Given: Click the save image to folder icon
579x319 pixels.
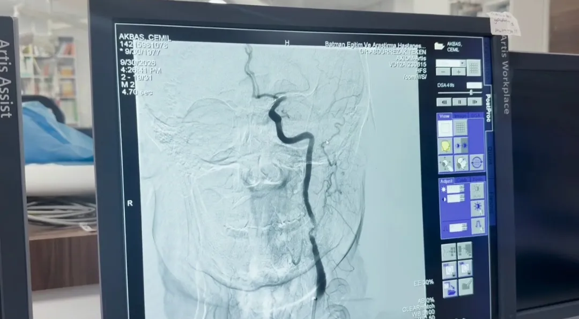Looking at the screenshot, I should (x=450, y=288).
